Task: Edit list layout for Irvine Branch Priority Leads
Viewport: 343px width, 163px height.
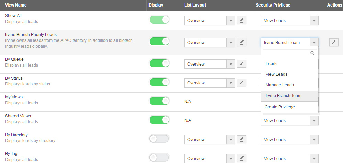Action: [242, 43]
